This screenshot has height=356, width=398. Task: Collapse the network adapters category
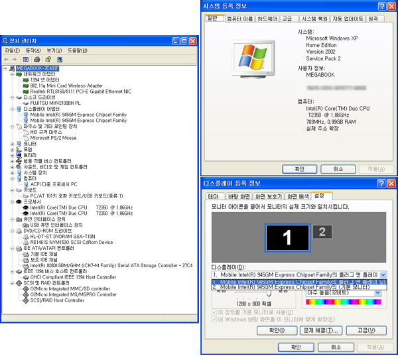pos(12,74)
